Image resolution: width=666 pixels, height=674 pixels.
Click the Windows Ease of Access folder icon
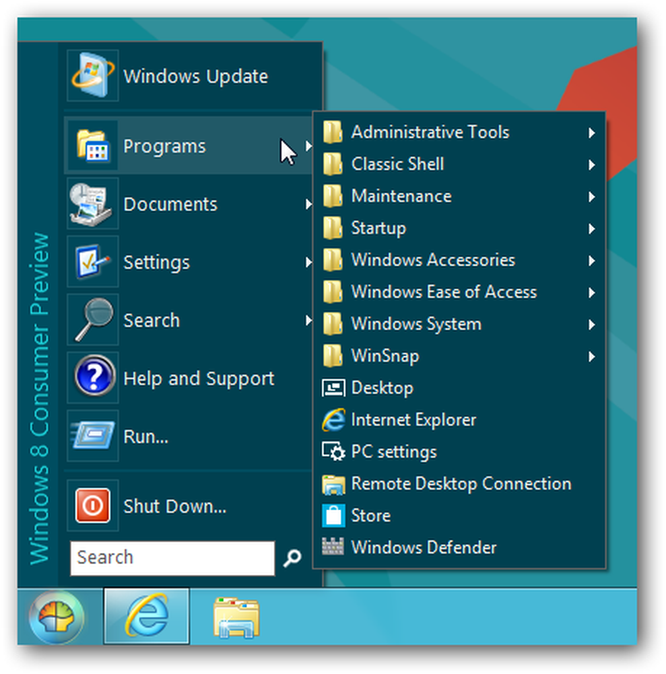tap(333, 292)
